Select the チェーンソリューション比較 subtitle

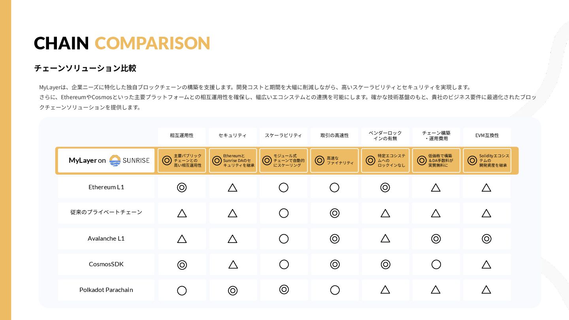tap(85, 68)
